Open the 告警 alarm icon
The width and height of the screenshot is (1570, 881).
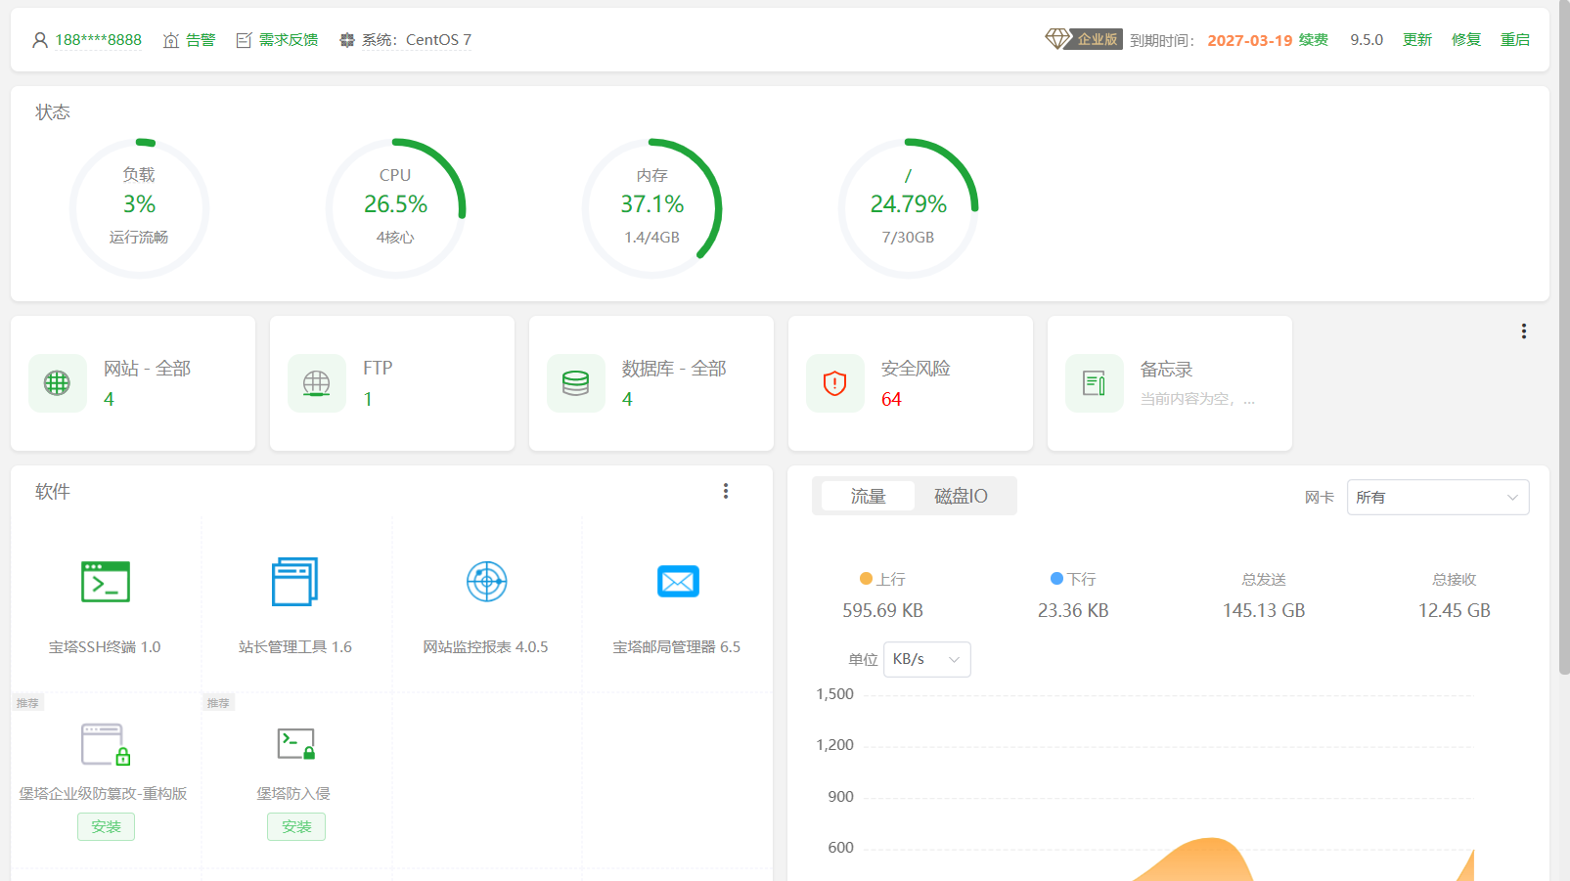click(x=171, y=40)
